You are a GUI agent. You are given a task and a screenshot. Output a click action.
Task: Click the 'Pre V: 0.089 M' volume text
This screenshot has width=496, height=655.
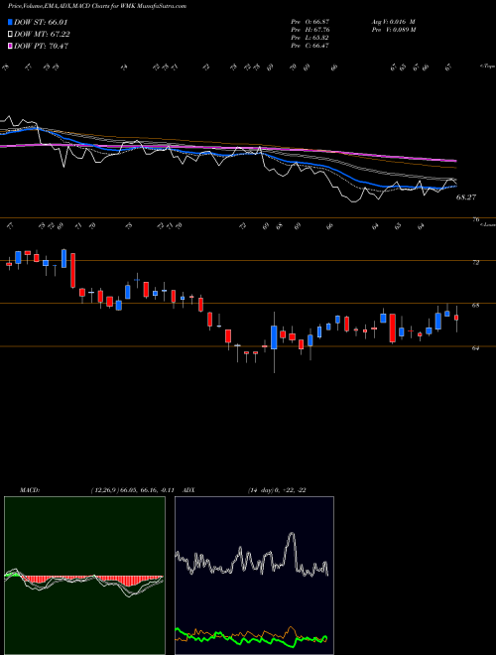(x=394, y=30)
